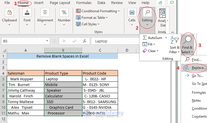This screenshot has height=123, width=207.
Task: Open the Alignment group icon
Action: 45,13
